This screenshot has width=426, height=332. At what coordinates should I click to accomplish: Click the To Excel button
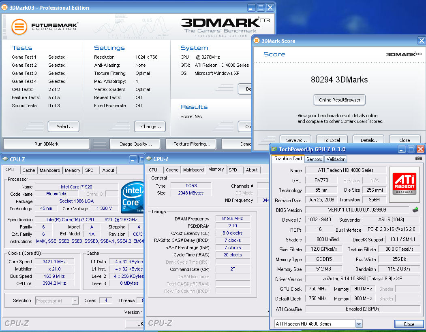(332, 140)
